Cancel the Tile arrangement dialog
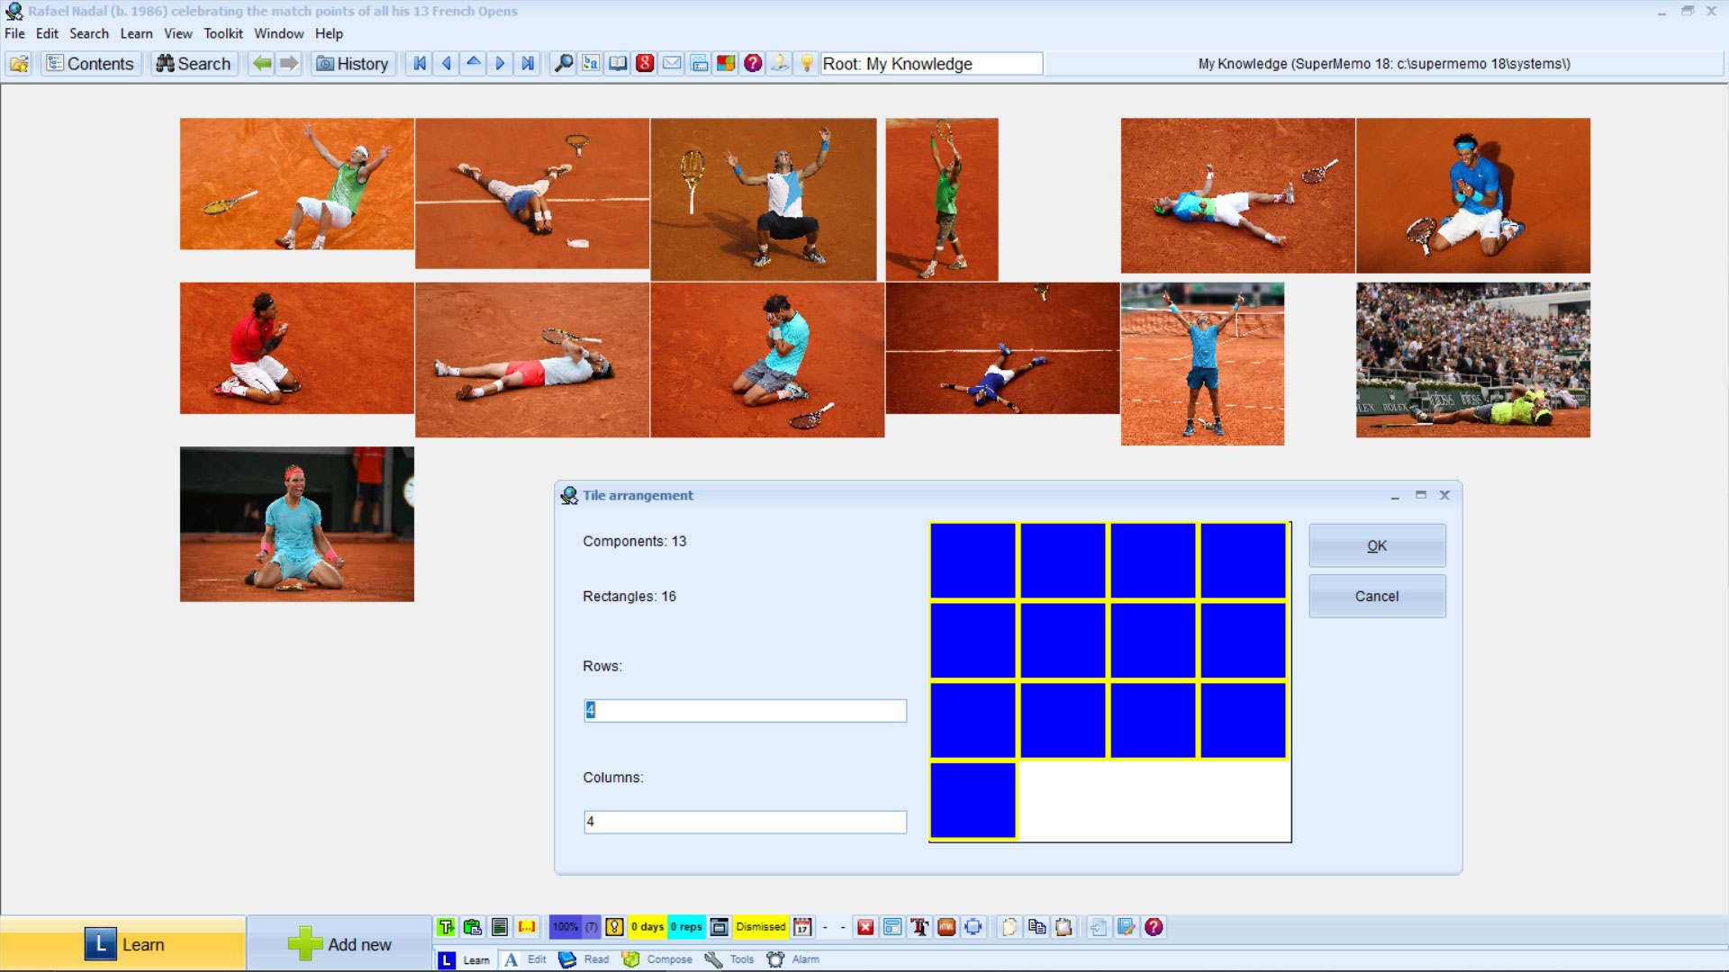This screenshot has width=1729, height=972. [x=1377, y=597]
